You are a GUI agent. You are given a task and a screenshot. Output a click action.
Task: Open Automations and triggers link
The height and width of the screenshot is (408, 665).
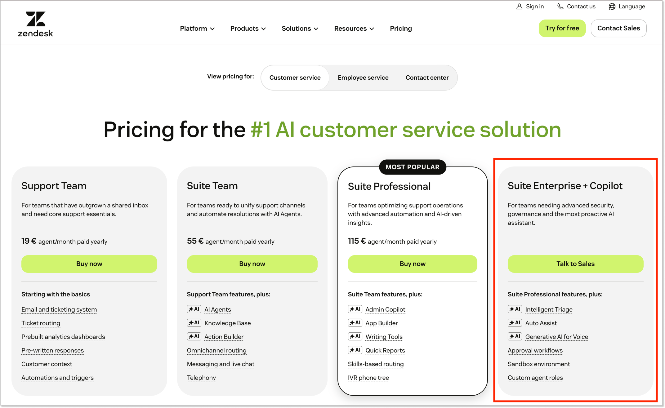point(58,378)
